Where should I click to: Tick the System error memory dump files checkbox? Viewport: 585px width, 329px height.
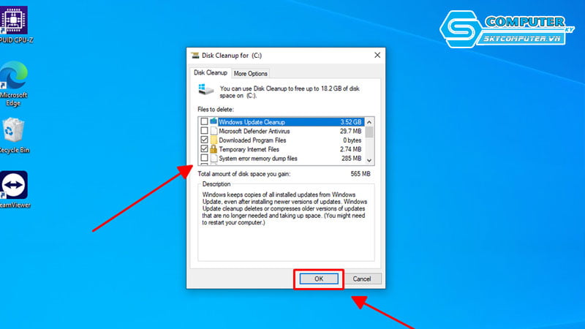(204, 158)
